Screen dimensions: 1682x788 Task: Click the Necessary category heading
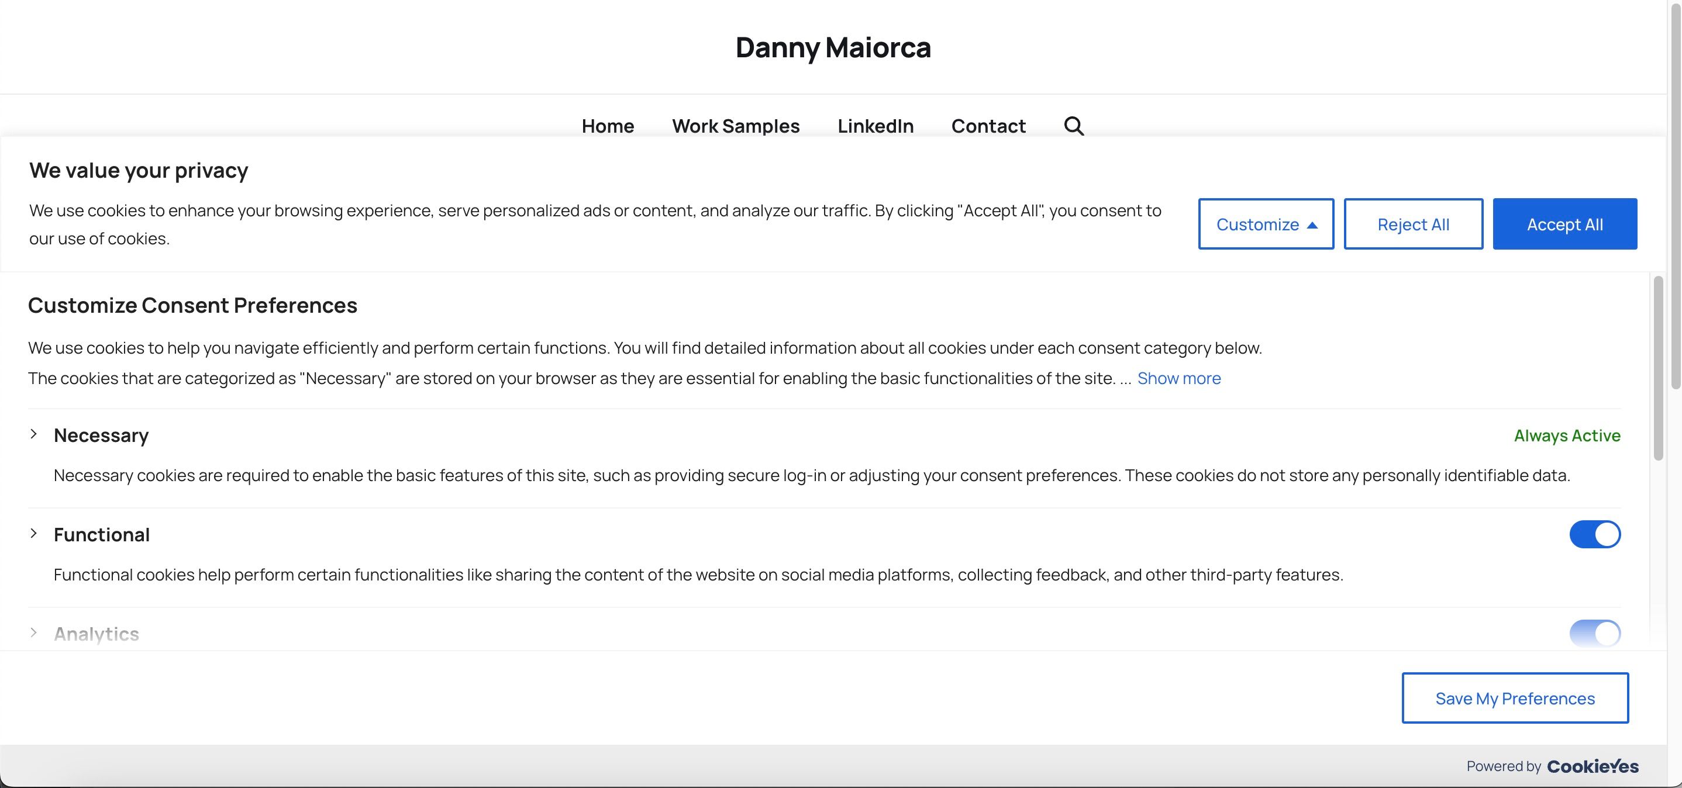(101, 436)
